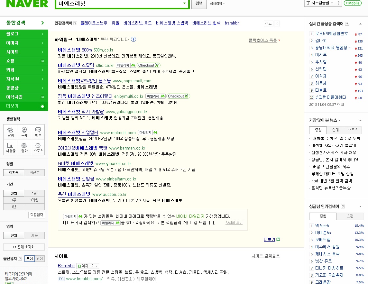Open the search box autocomplete dropdown arrow
Screen dimensions: 368x284
(184, 3)
